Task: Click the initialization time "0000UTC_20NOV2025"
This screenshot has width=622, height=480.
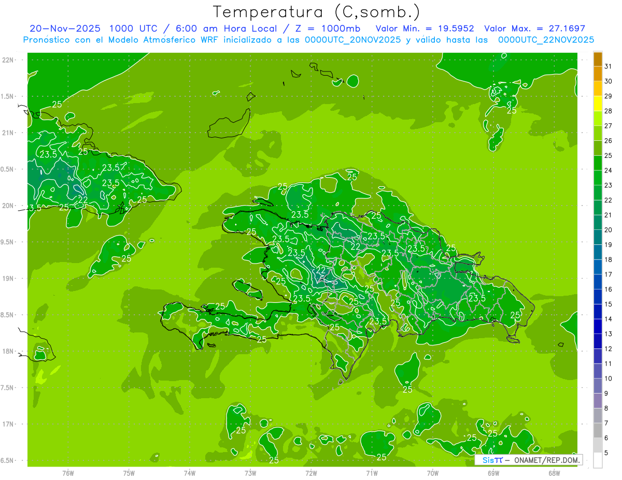Action: tap(353, 40)
